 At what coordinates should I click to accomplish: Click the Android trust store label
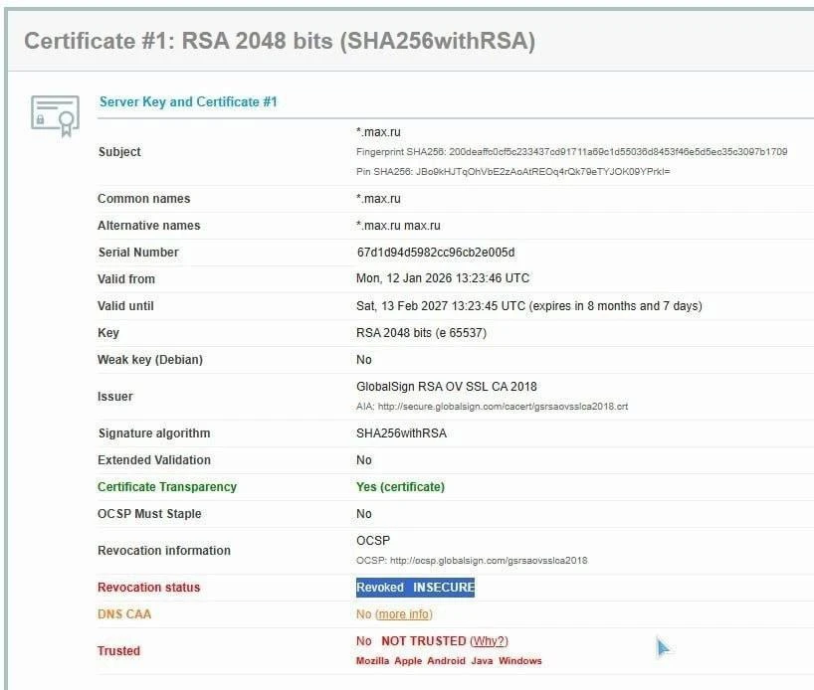click(x=446, y=661)
